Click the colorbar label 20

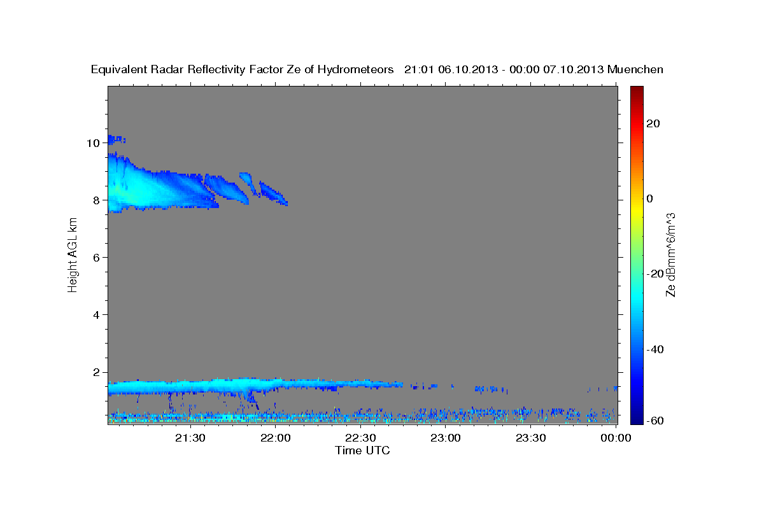coord(653,123)
